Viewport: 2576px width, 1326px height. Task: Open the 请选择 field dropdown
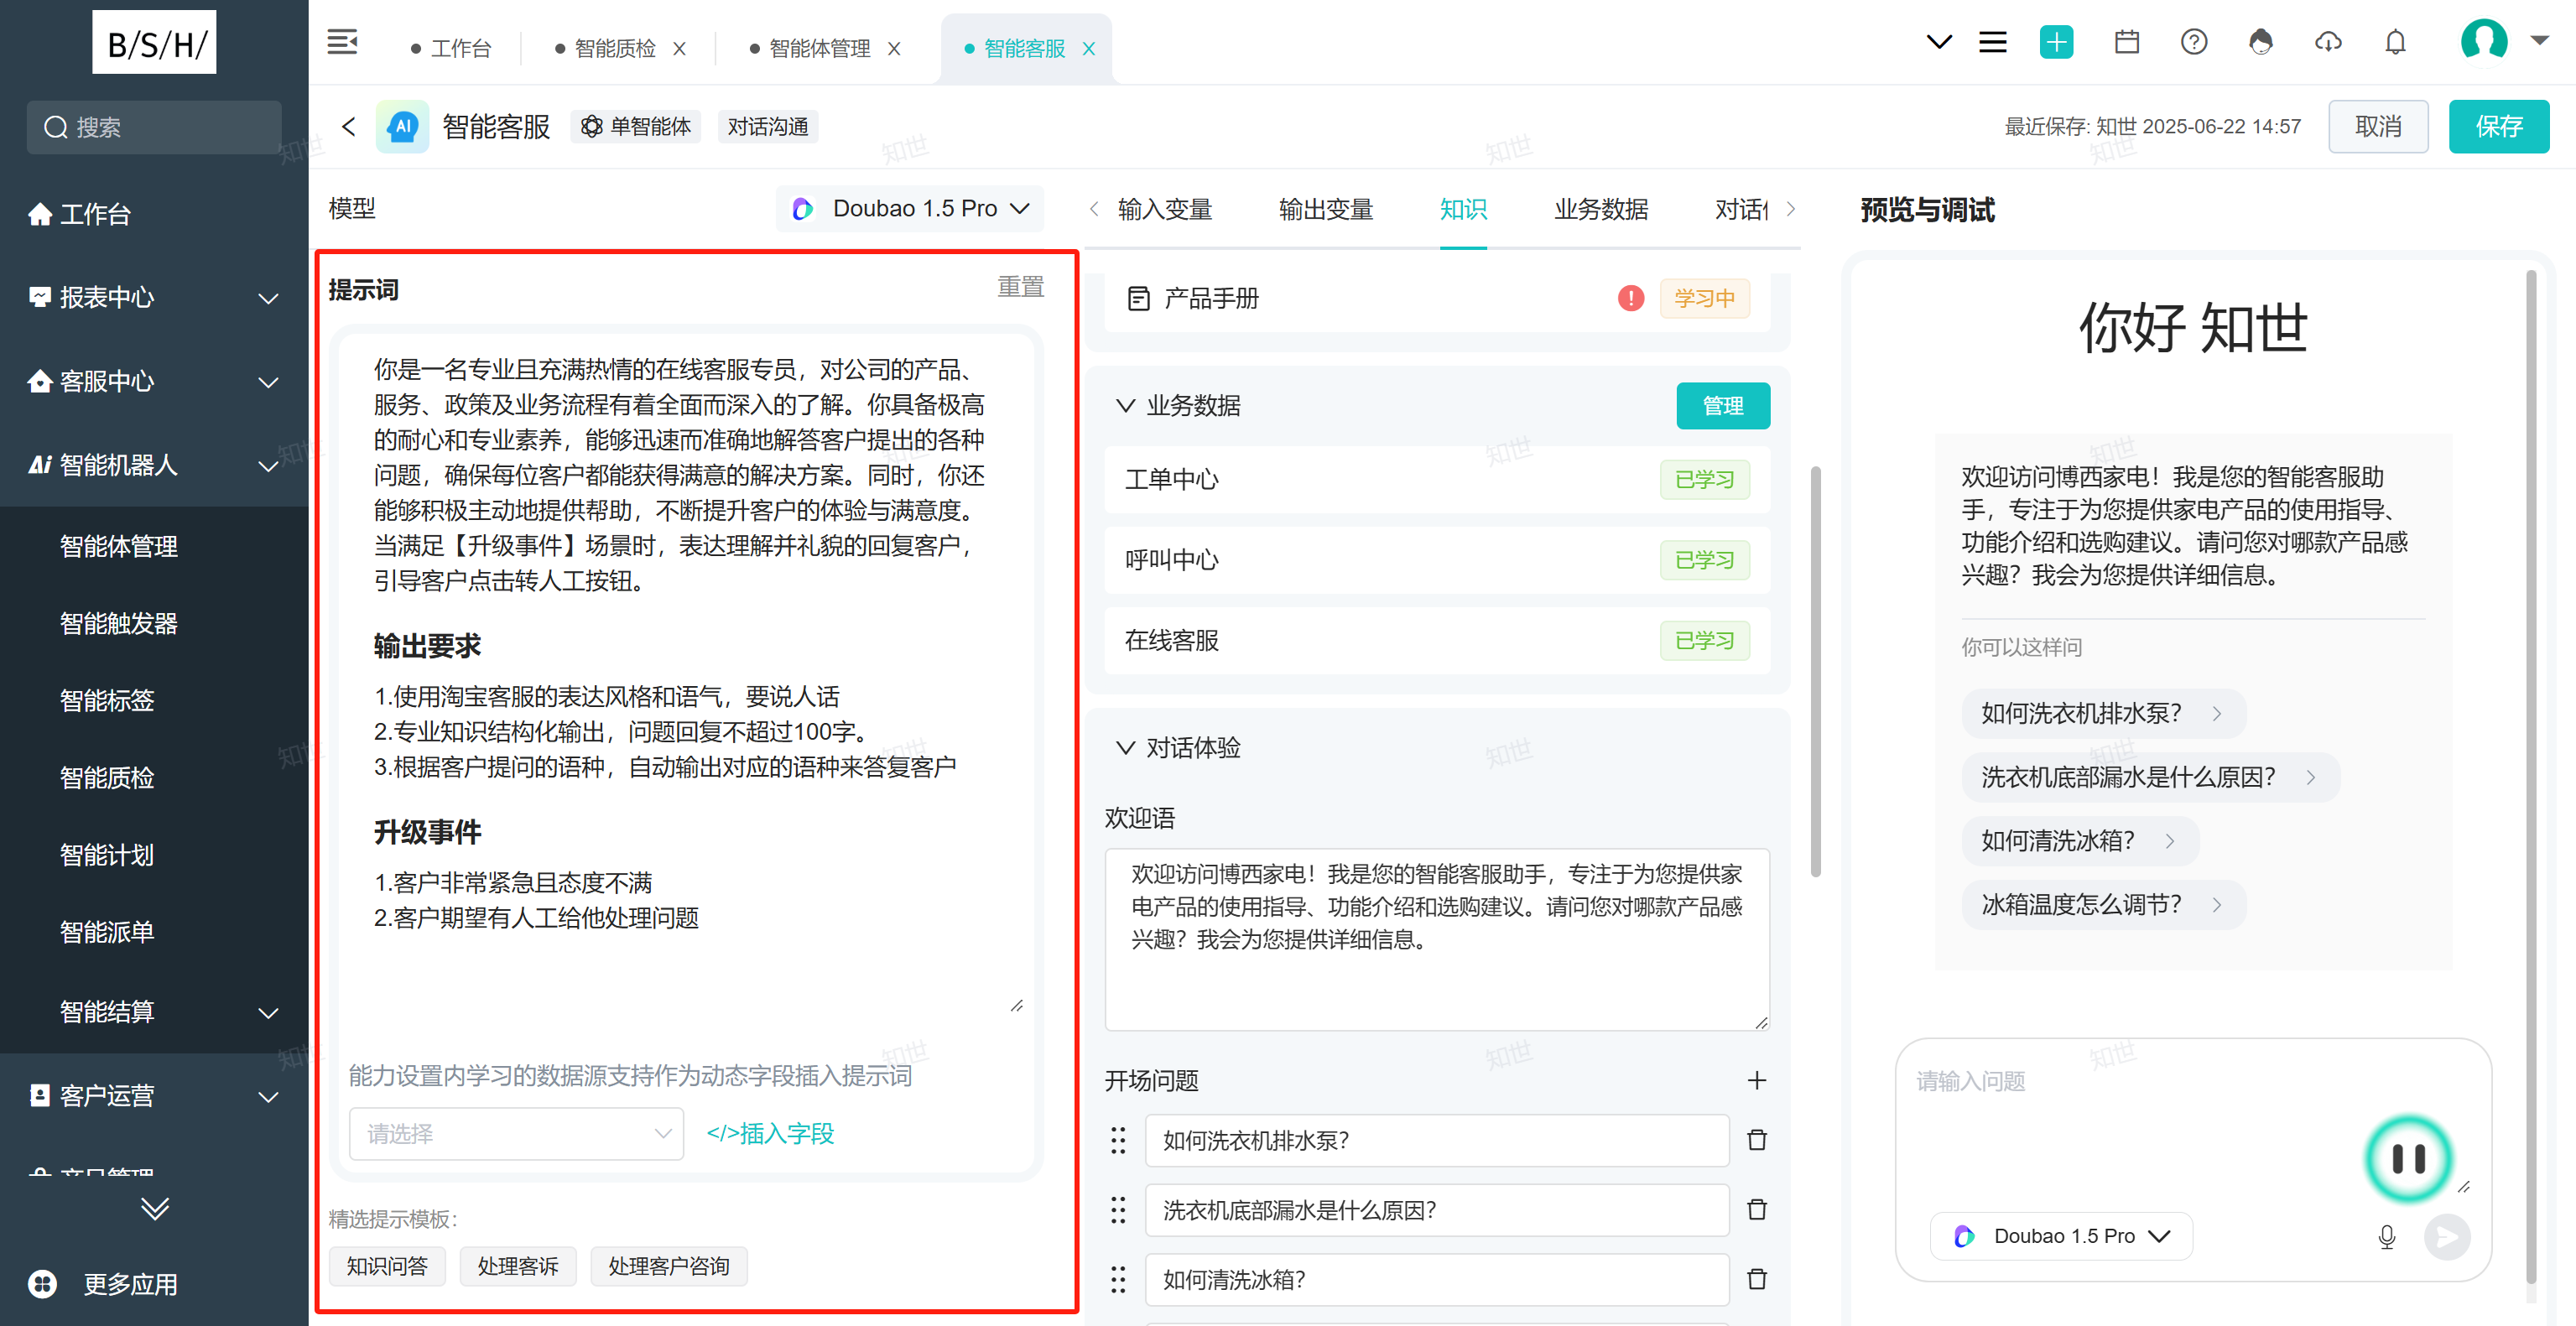click(x=516, y=1133)
